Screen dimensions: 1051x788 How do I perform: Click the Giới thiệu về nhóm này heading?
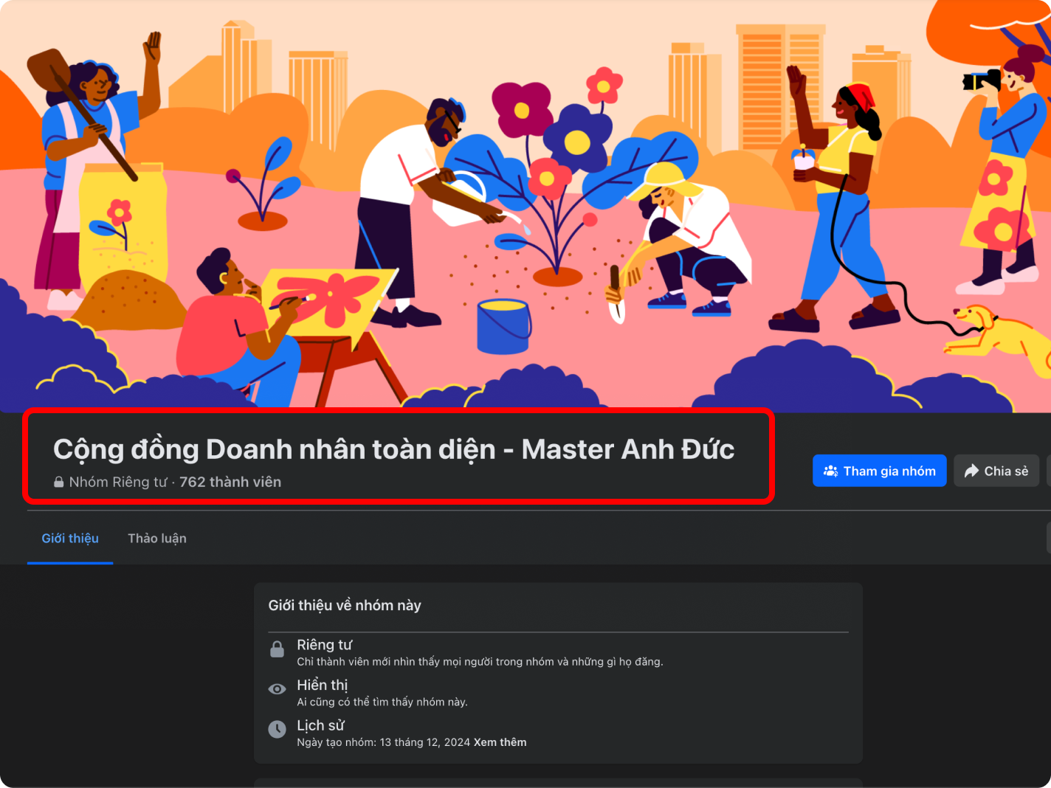[345, 606]
